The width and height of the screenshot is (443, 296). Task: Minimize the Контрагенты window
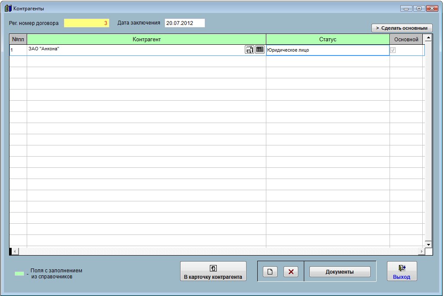(x=406, y=9)
